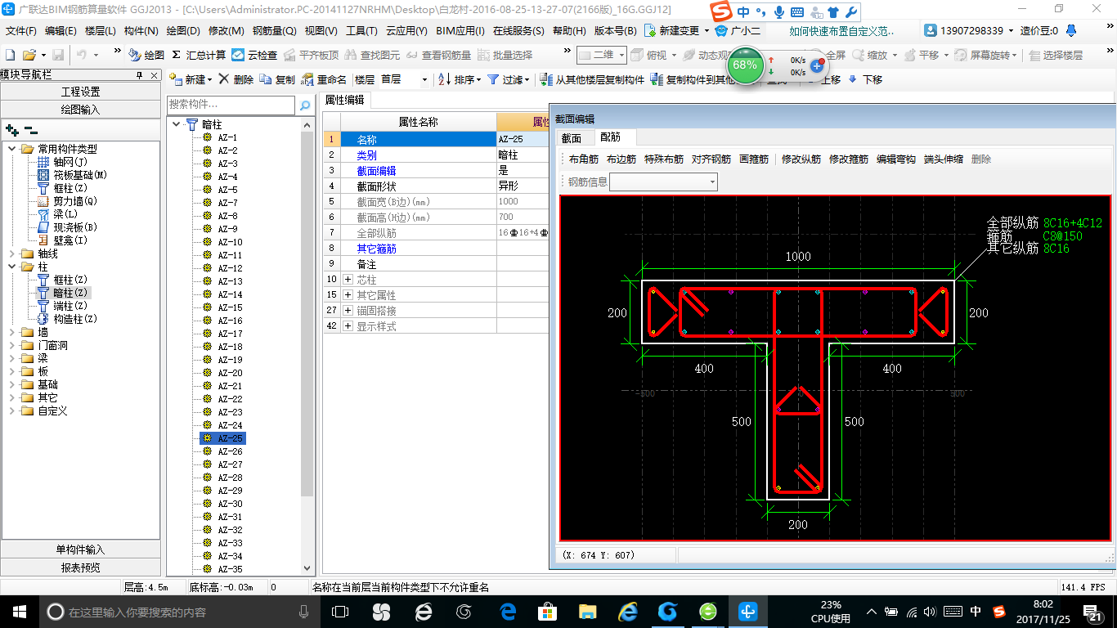Switch to the 配筋 tab
Screen dimensions: 1117x628
pyautogui.click(x=610, y=137)
